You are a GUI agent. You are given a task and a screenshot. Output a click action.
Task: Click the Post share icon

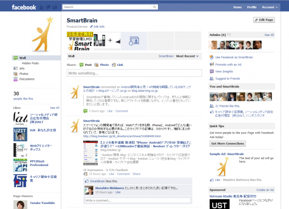[x=81, y=65]
